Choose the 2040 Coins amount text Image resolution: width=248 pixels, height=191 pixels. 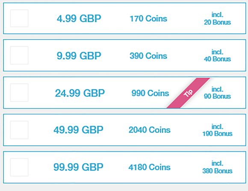150,130
